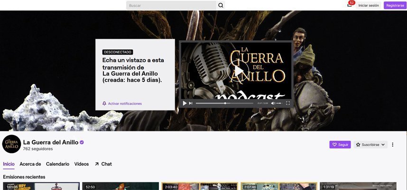The height and width of the screenshot is (190, 407).
Task: Open recent stream thumbnail 2:07:46
Action: pyautogui.click(x=279, y=186)
